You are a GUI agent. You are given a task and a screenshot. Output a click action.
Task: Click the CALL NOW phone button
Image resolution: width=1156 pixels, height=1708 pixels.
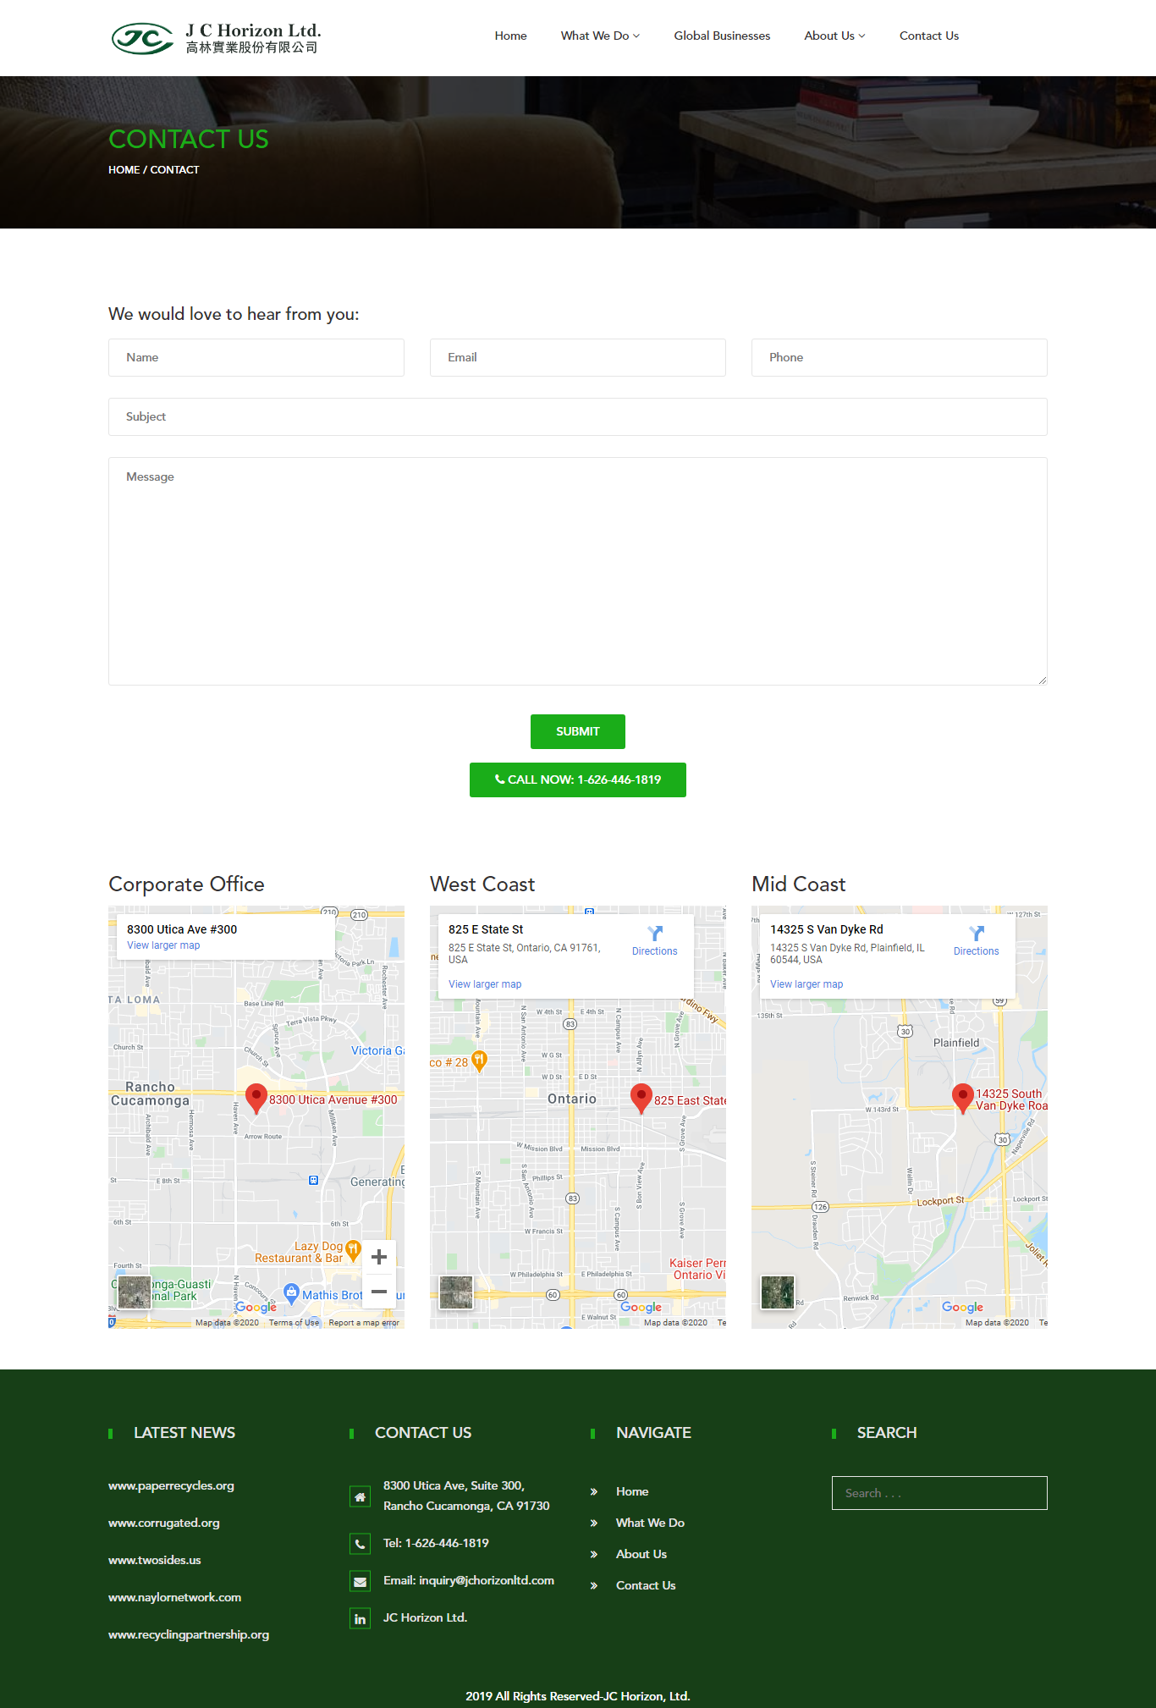578,780
